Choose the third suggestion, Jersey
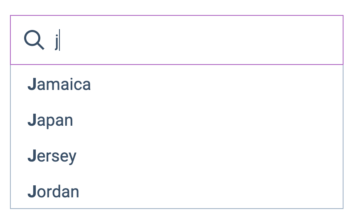The height and width of the screenshot is (219, 351). click(52, 156)
